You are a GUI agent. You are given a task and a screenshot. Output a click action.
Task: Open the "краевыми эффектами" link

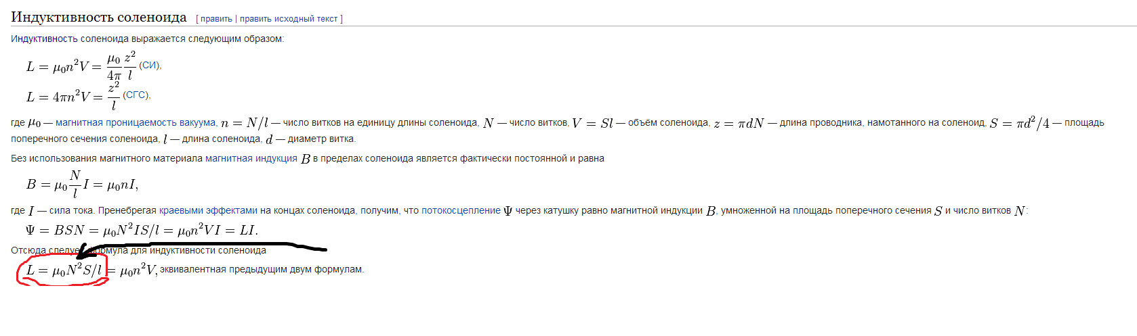[208, 210]
